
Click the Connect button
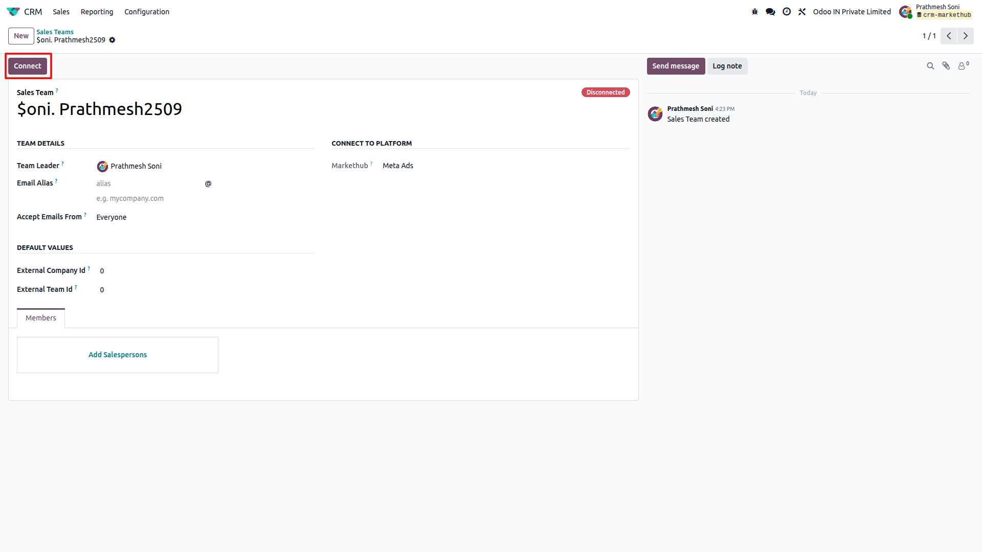coord(28,66)
